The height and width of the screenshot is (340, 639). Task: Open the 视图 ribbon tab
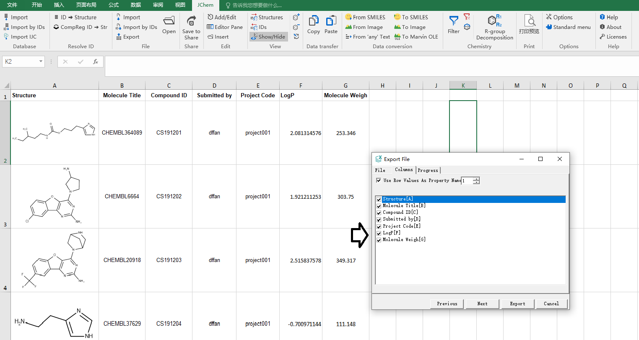tap(180, 5)
